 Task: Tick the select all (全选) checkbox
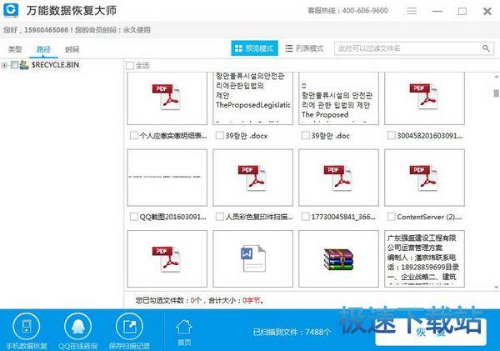click(130, 66)
